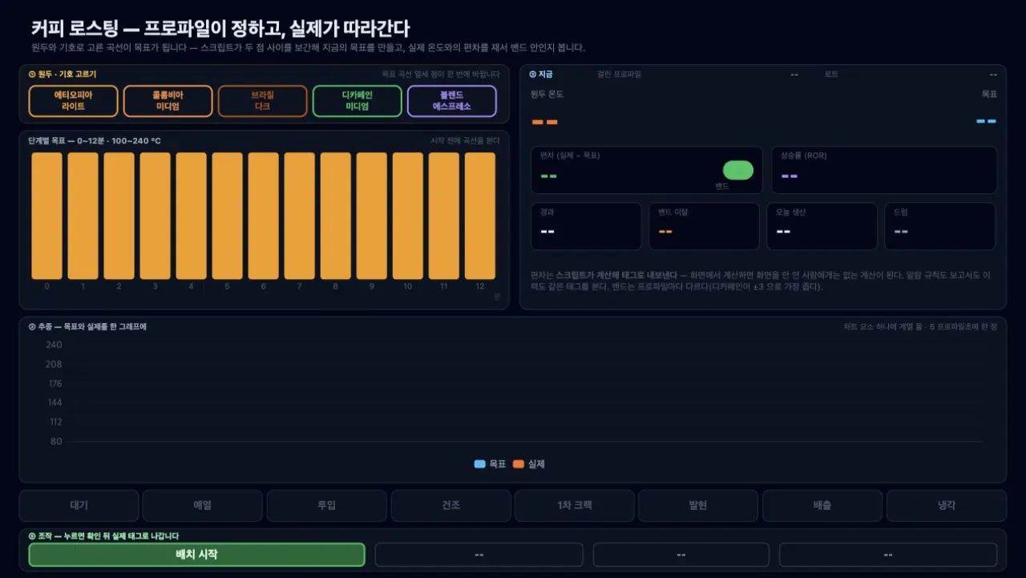Click the 80 axis value on chart
Screen dimensions: 1026x578
click(x=56, y=441)
